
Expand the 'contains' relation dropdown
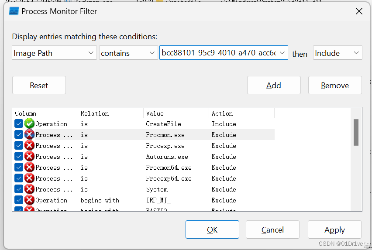[x=128, y=53]
